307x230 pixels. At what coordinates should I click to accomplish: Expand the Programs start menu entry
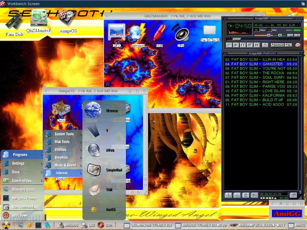(x=22, y=155)
